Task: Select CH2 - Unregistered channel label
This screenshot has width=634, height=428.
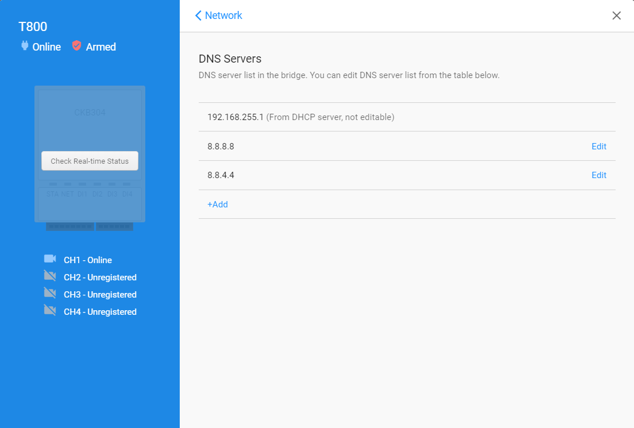Action: pyautogui.click(x=100, y=277)
